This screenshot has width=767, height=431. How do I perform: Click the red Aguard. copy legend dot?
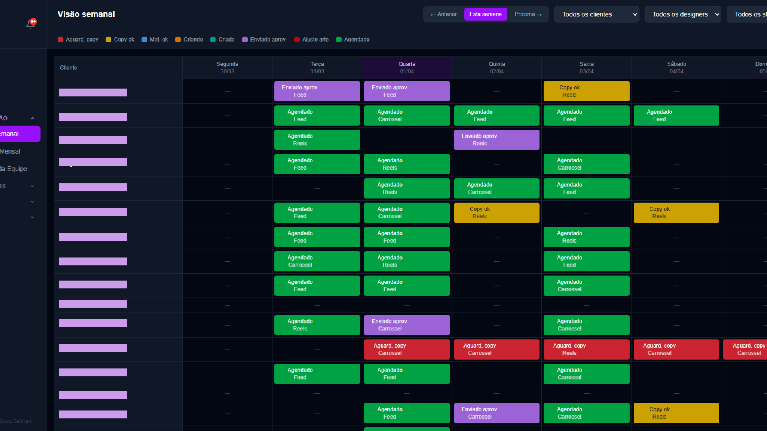point(60,40)
